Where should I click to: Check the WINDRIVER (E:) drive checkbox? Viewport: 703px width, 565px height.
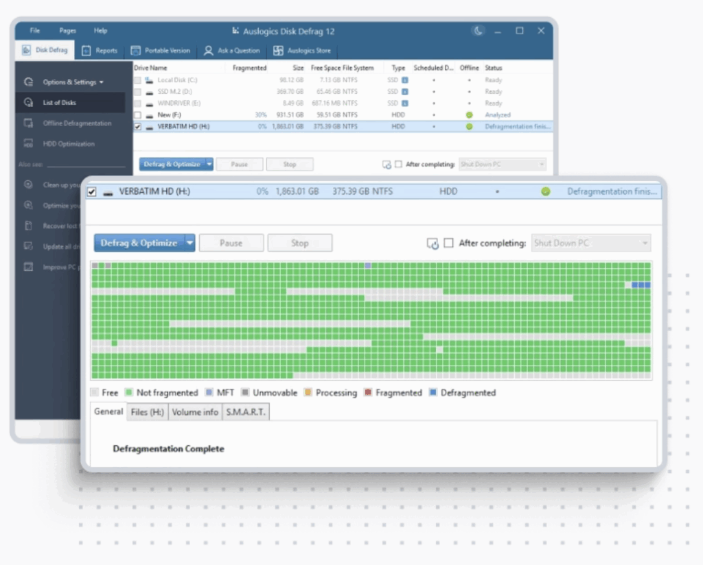tap(138, 104)
